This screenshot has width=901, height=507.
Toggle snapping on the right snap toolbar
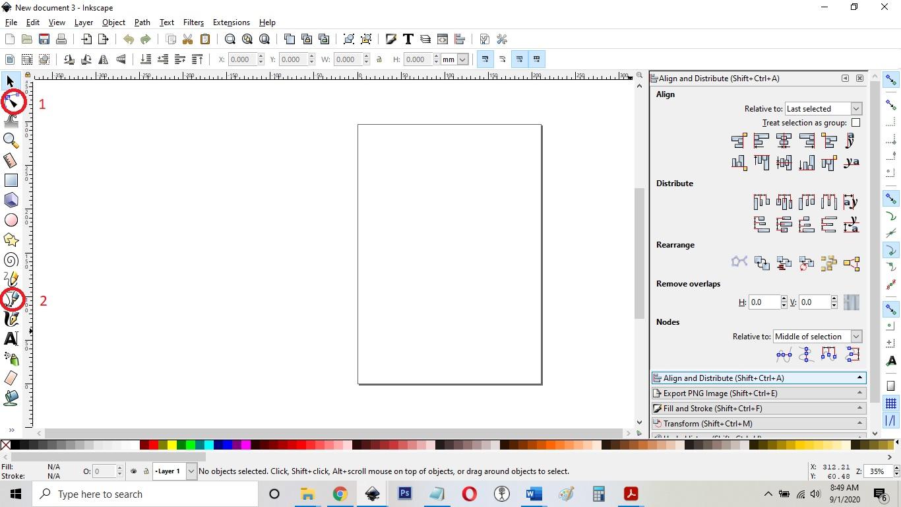[891, 79]
